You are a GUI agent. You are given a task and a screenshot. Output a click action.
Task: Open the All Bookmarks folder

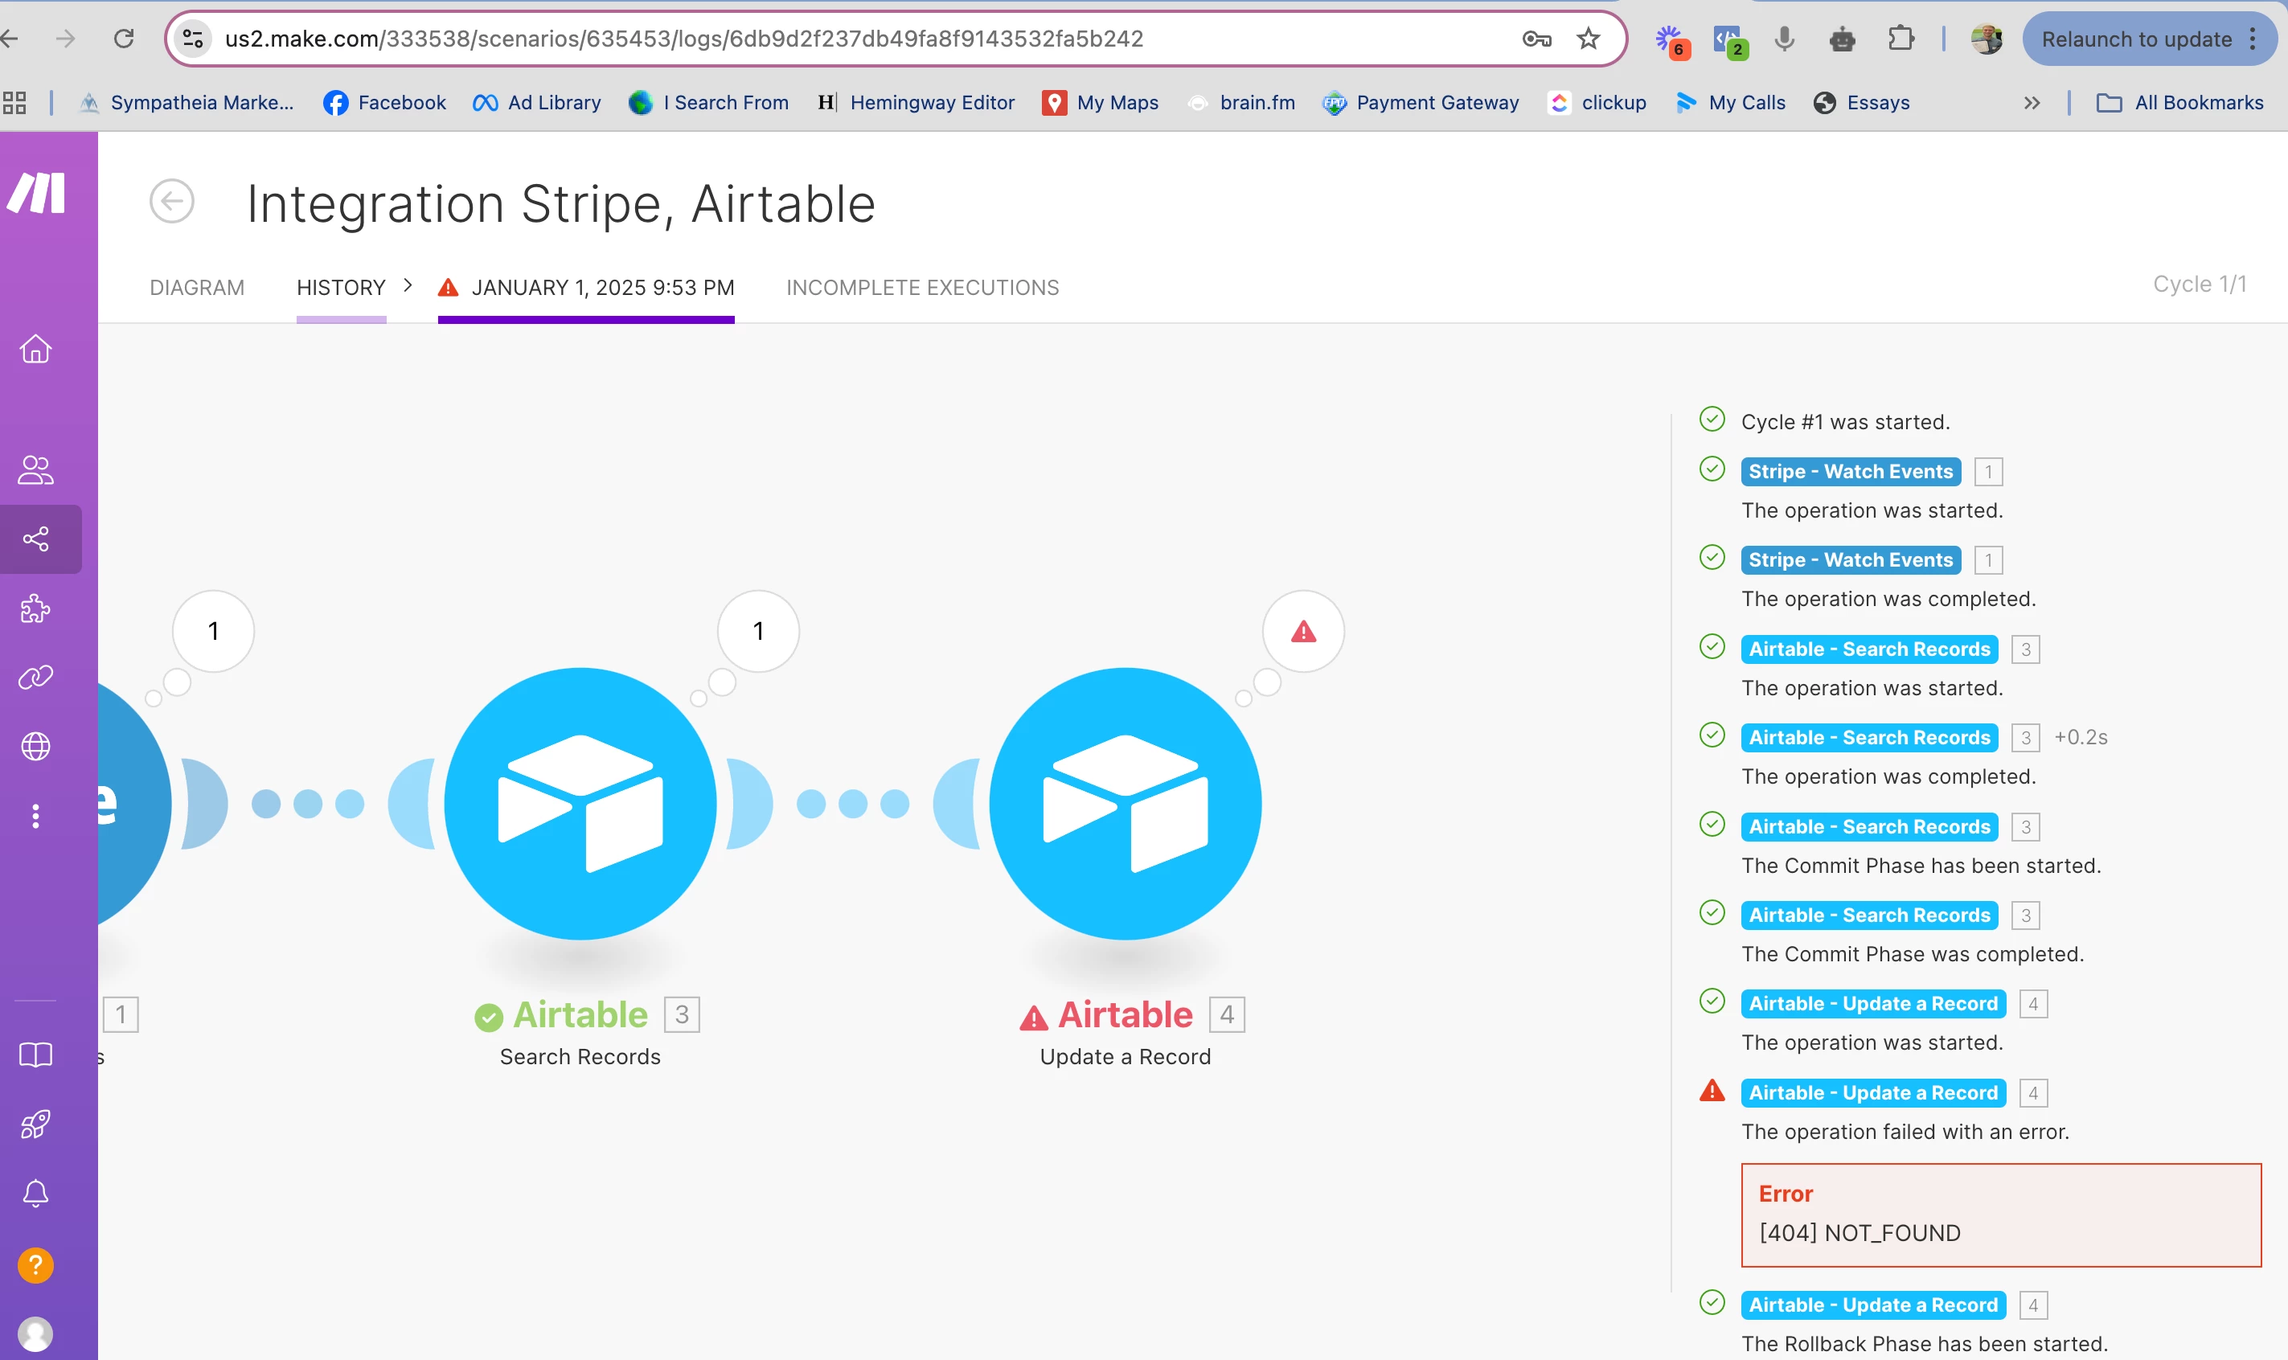coord(2179,103)
